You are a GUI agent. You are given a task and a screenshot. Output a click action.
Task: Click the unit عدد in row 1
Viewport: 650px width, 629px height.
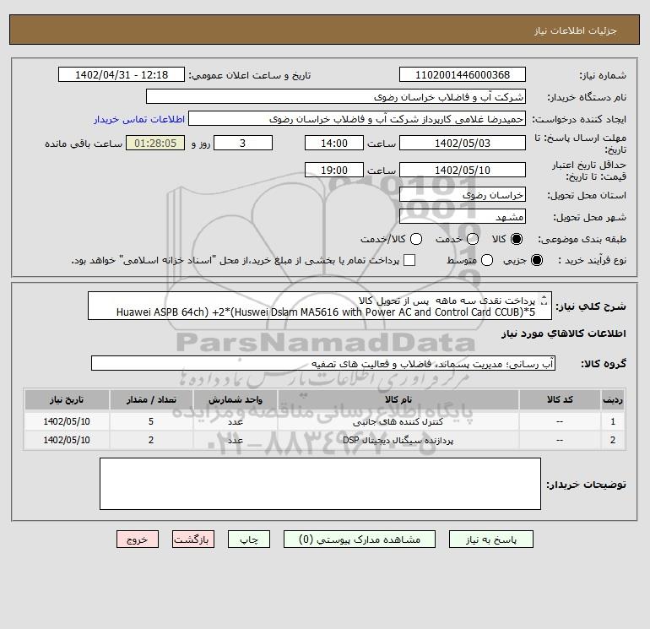pyautogui.click(x=235, y=421)
